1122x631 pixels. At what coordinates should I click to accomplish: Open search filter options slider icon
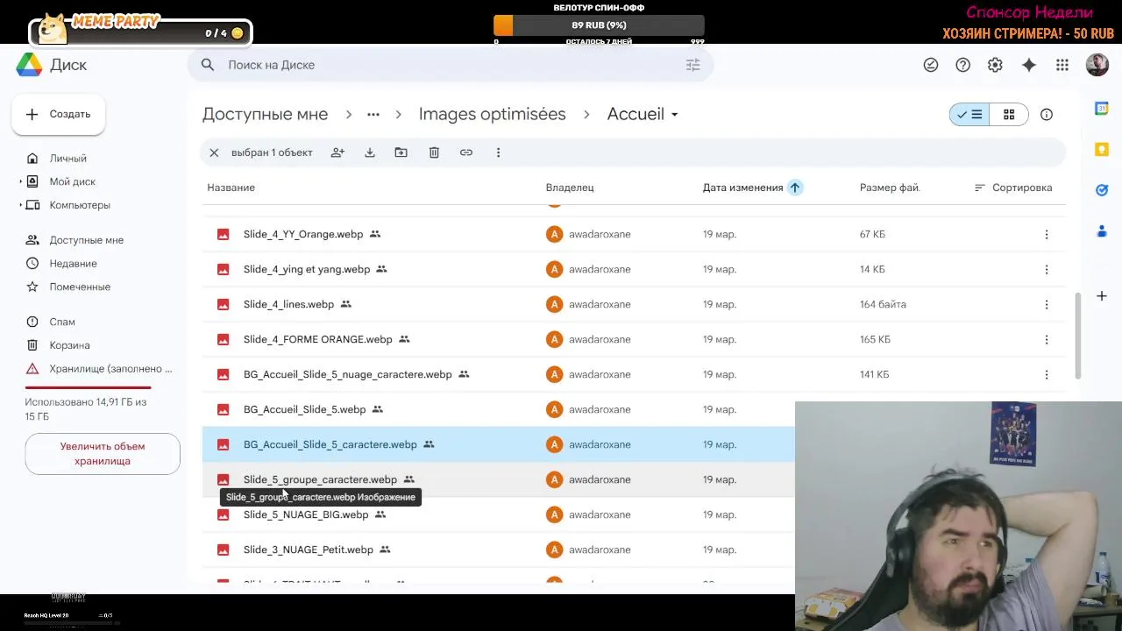[x=692, y=65]
